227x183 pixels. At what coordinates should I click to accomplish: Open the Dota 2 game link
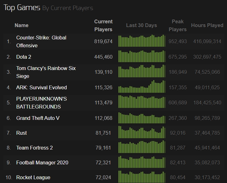click(24, 57)
